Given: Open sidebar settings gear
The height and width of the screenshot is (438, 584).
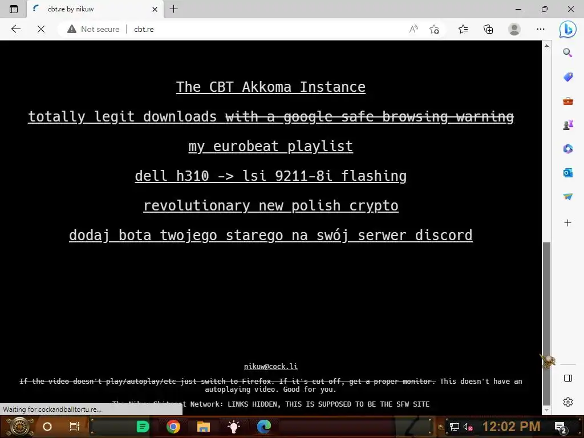Looking at the screenshot, I should coord(567,402).
